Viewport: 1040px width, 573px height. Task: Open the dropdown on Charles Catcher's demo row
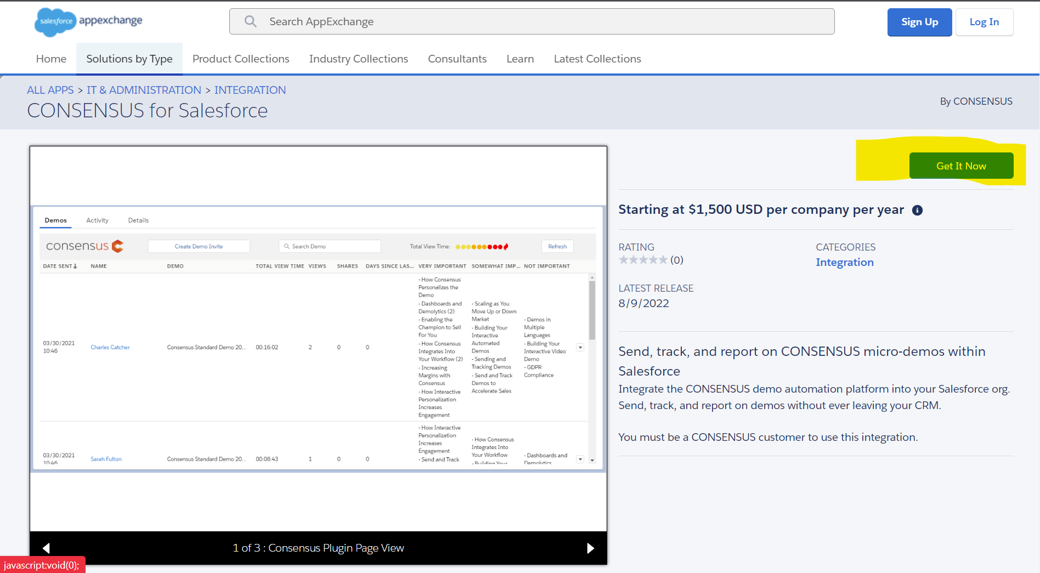[580, 347]
